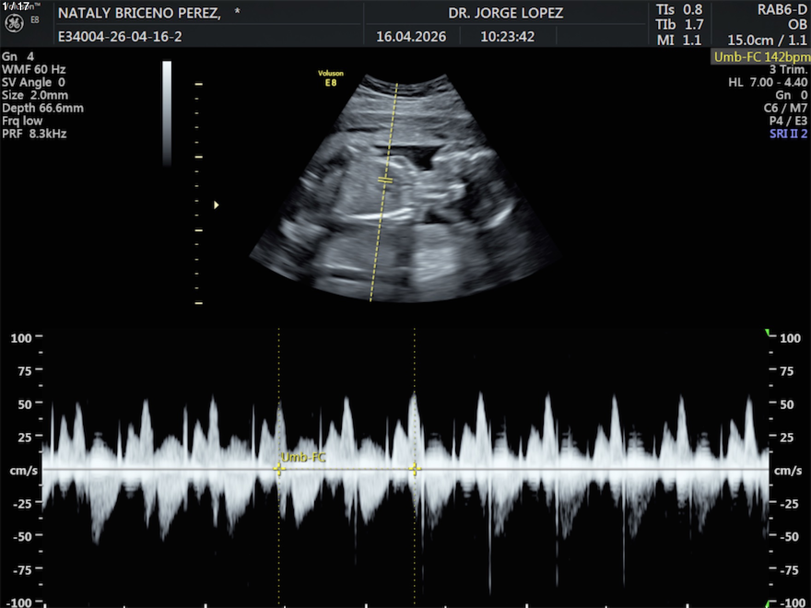The height and width of the screenshot is (608, 811).
Task: Click the SRI II 2 setting
Action: (788, 134)
